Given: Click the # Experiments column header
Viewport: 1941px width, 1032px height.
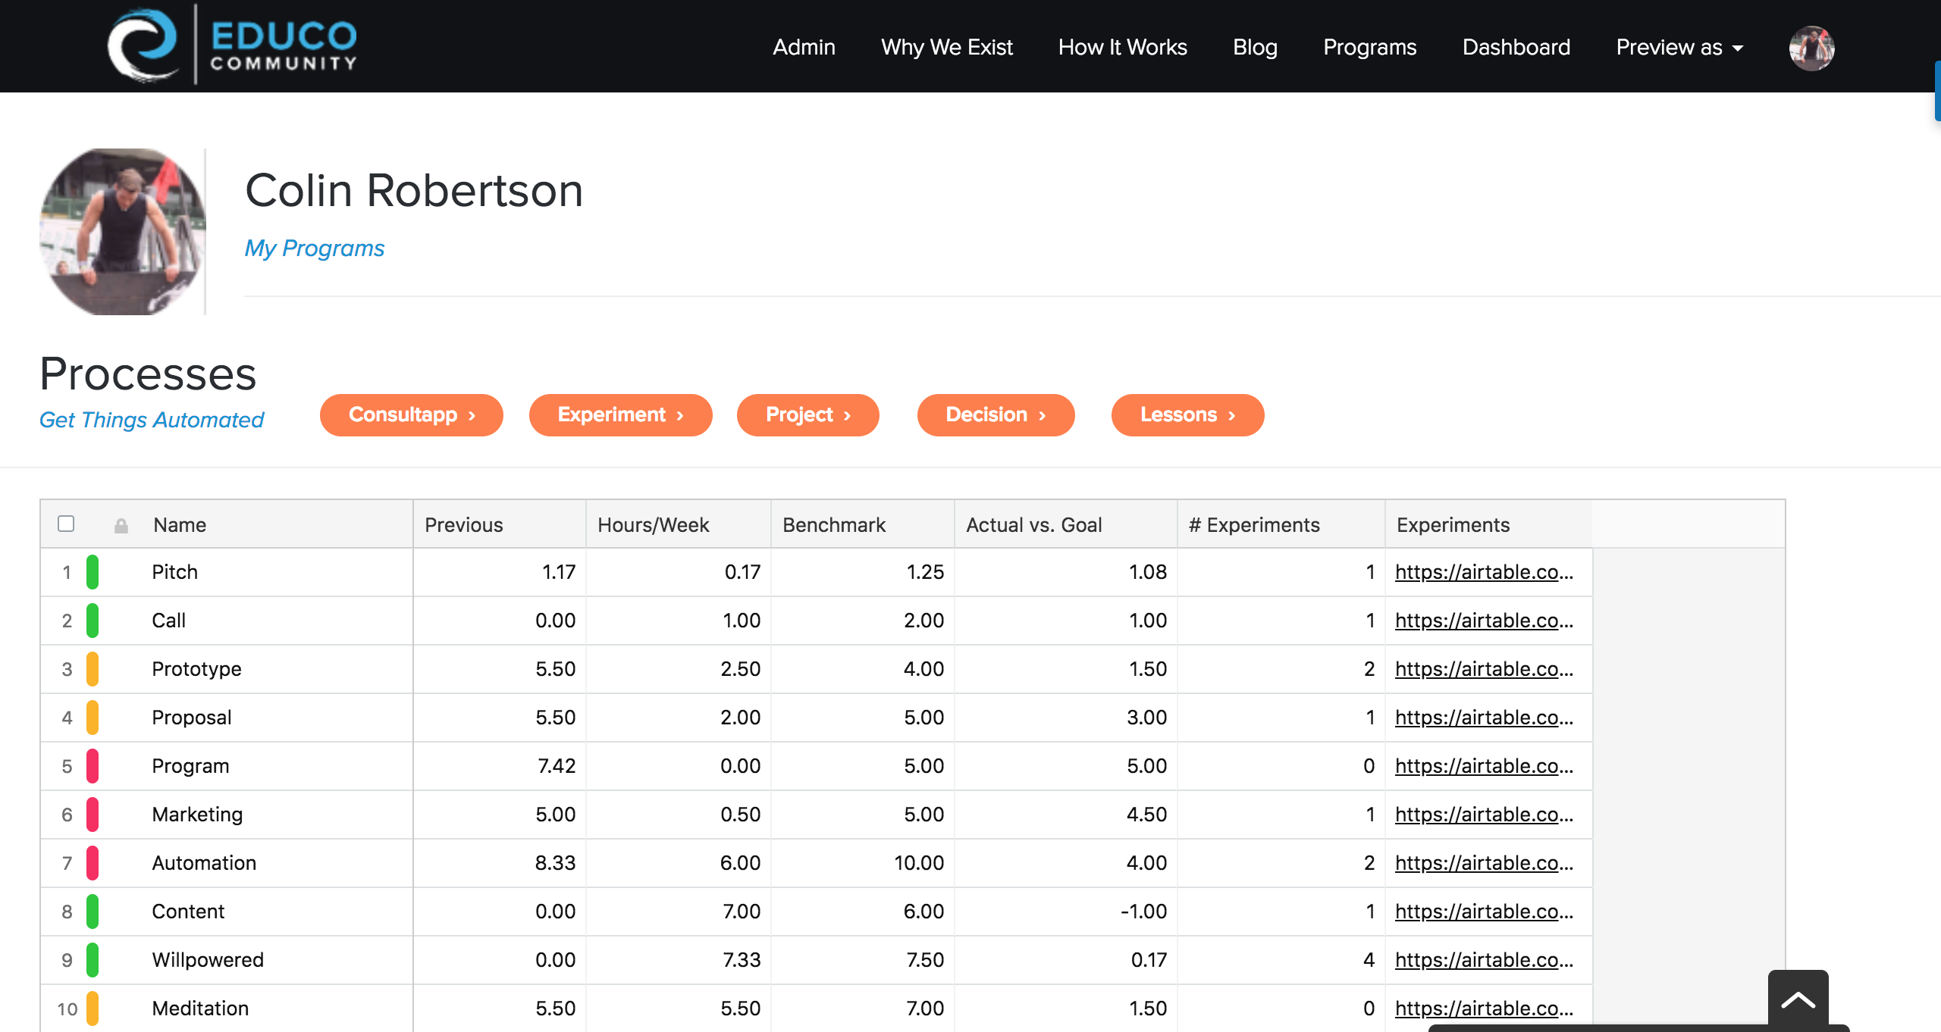Looking at the screenshot, I should 1281,524.
